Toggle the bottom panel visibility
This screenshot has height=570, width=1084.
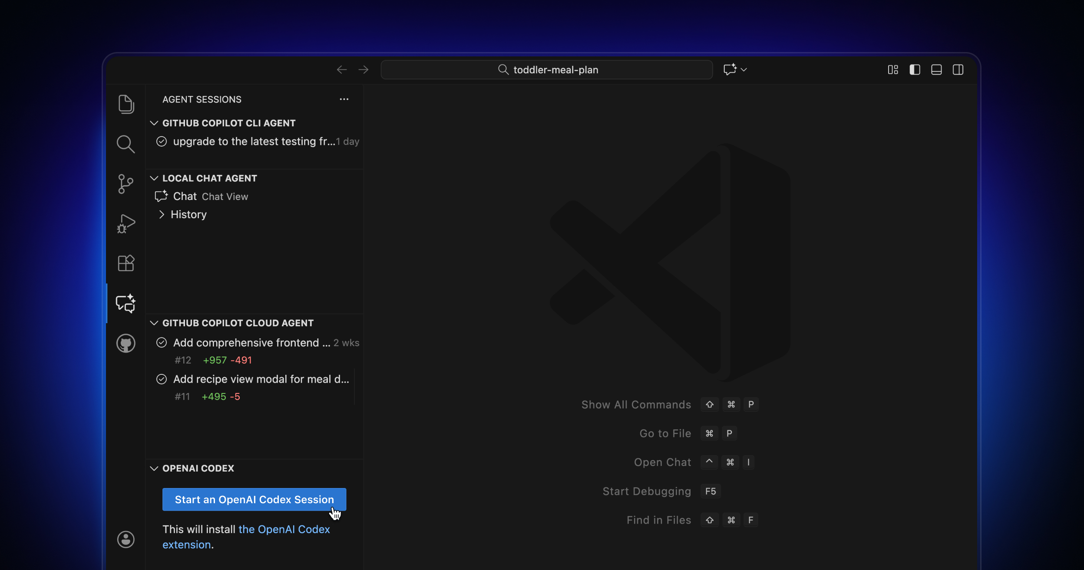(936, 69)
